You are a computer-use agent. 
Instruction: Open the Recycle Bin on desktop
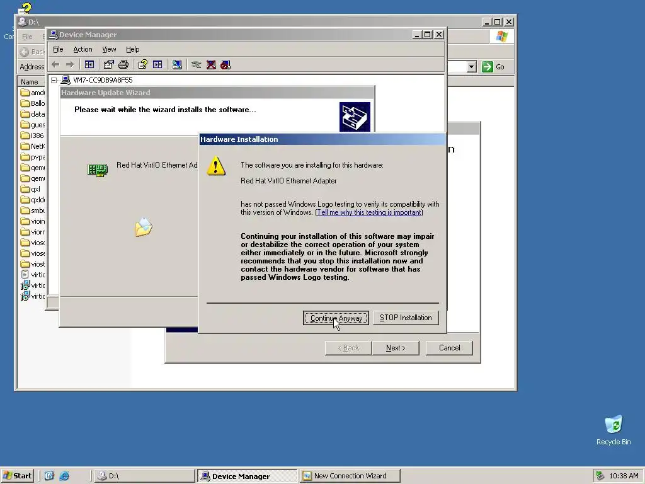coord(614,430)
